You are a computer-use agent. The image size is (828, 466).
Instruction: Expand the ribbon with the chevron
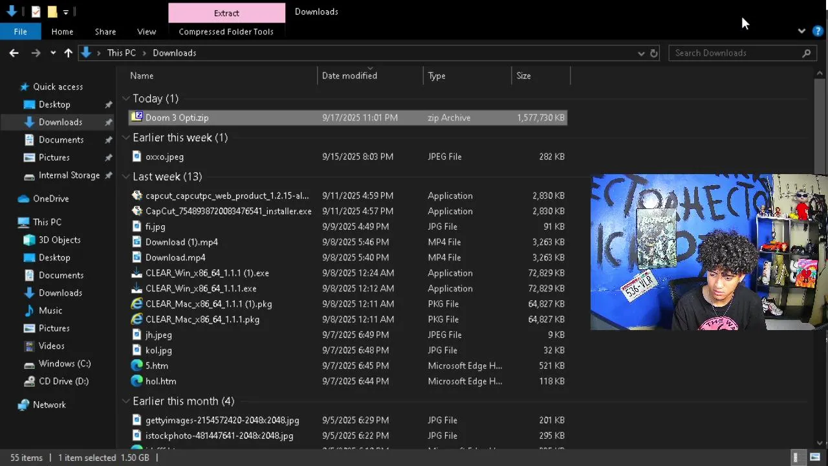click(801, 31)
